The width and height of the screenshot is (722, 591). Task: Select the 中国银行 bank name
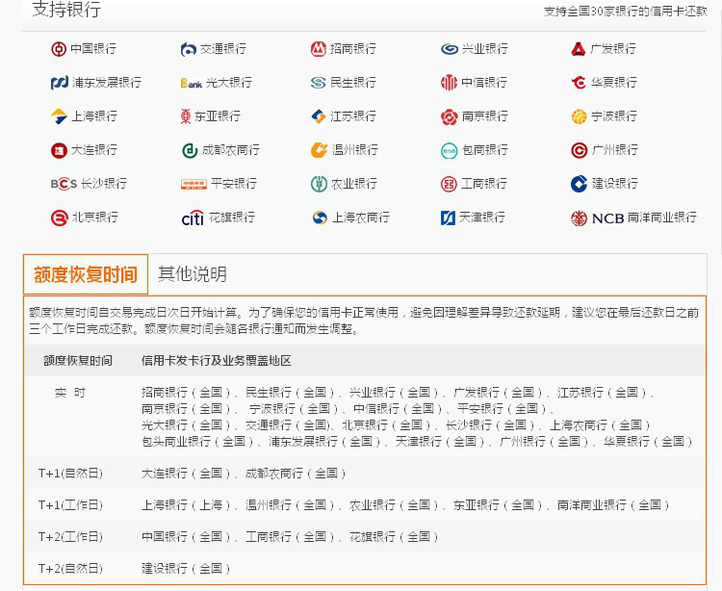(x=93, y=49)
